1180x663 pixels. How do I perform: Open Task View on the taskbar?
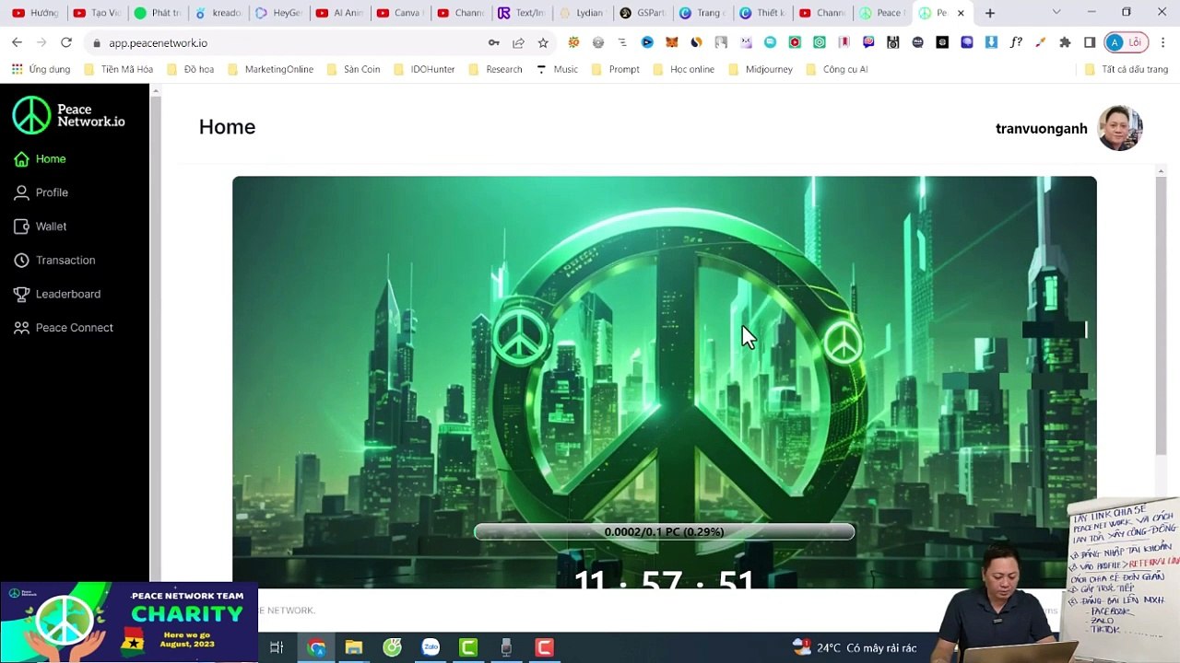[x=276, y=647]
